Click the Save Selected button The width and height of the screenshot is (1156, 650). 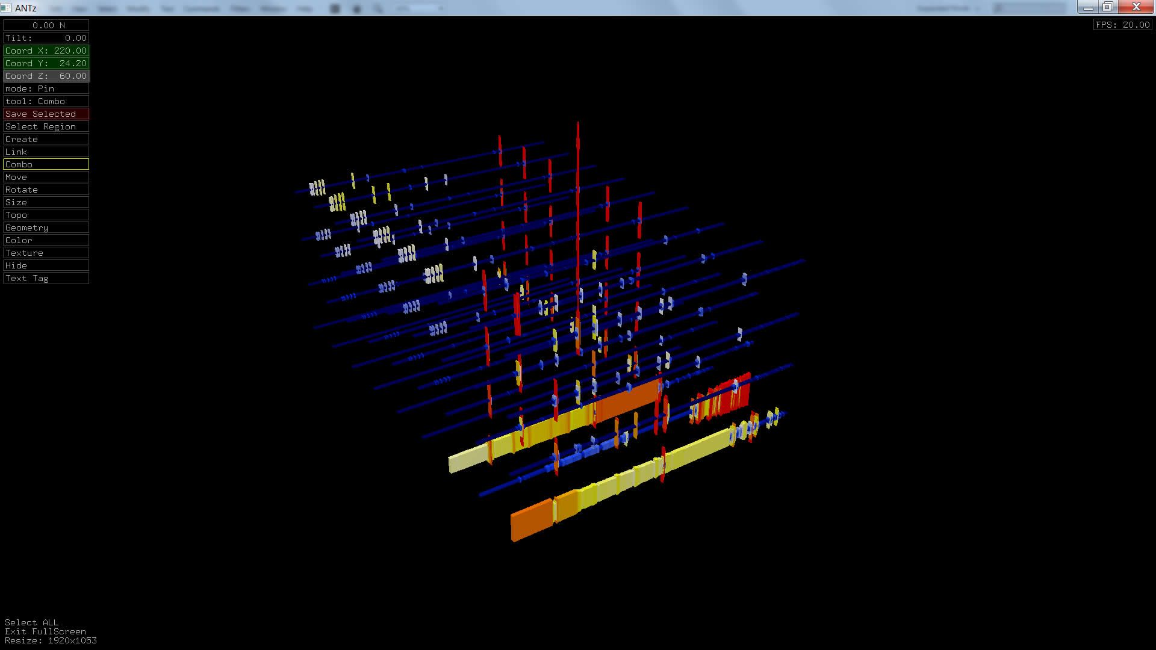tap(46, 114)
